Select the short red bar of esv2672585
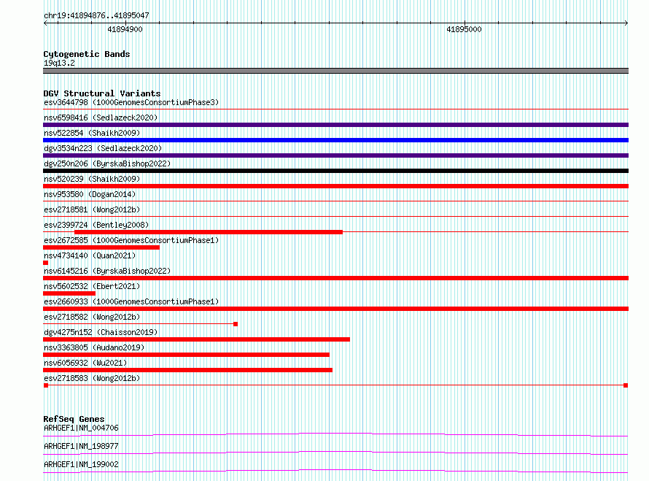 [101, 247]
